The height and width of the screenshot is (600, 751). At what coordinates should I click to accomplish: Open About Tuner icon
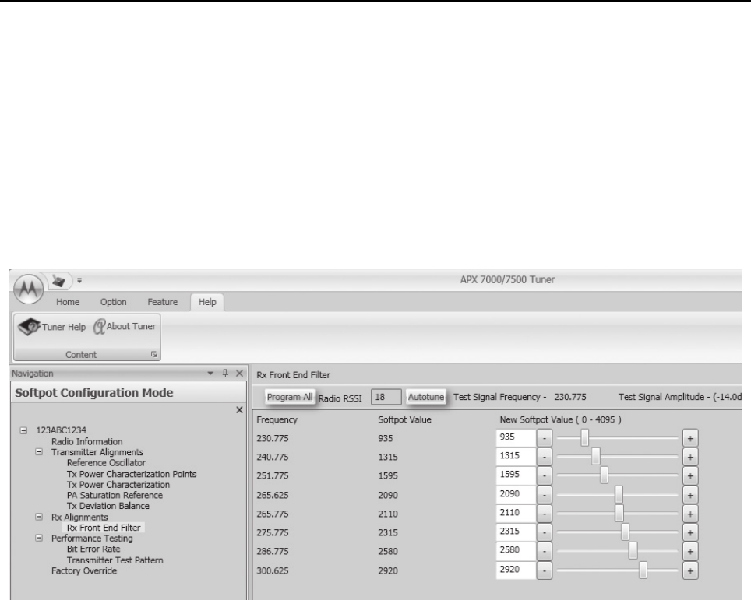click(x=99, y=327)
